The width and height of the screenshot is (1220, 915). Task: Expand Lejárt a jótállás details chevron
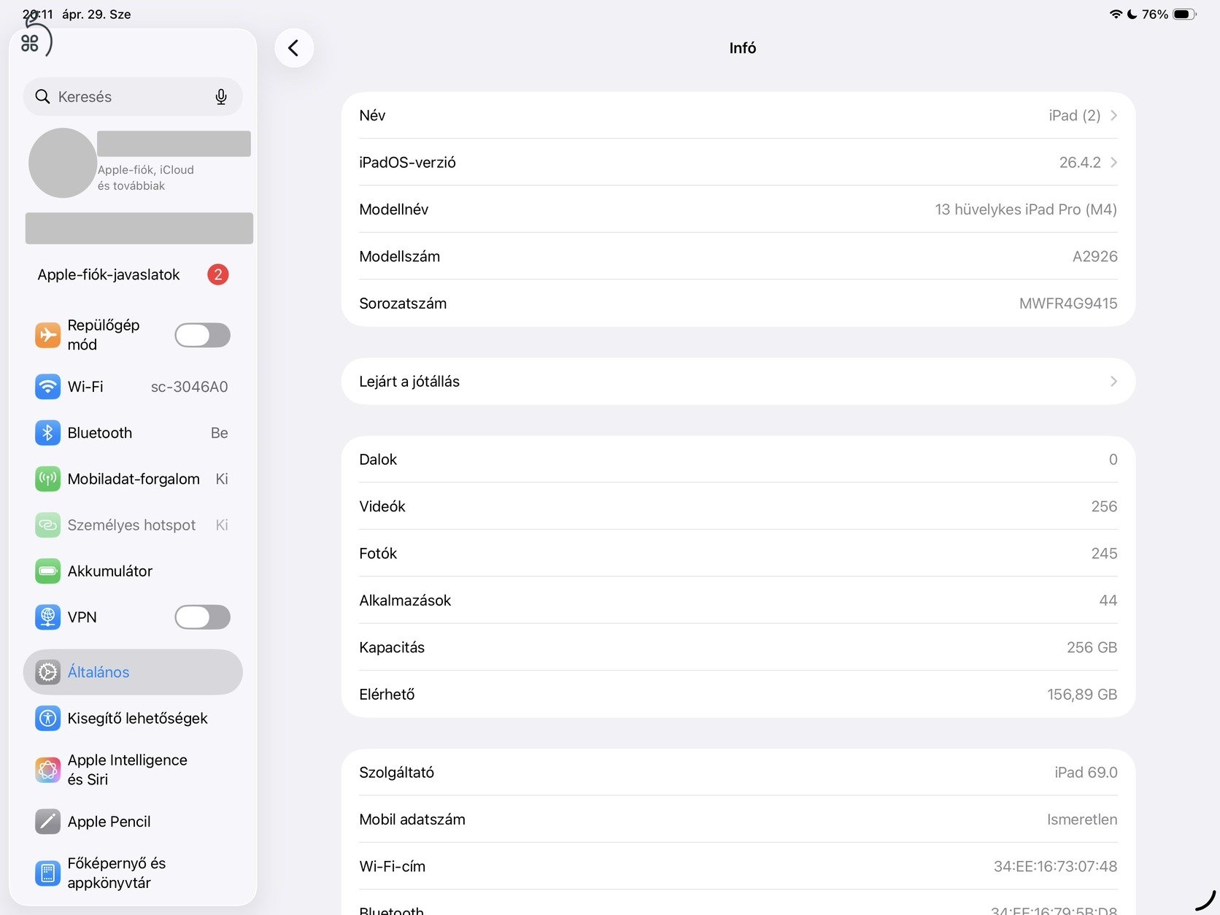pos(1113,382)
